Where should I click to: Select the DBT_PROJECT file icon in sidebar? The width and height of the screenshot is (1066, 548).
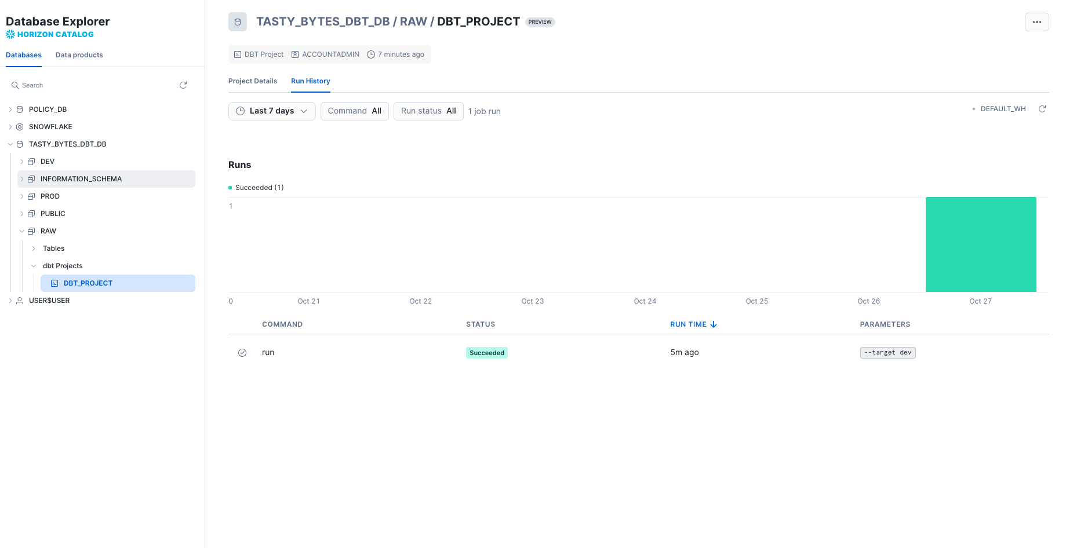54,283
